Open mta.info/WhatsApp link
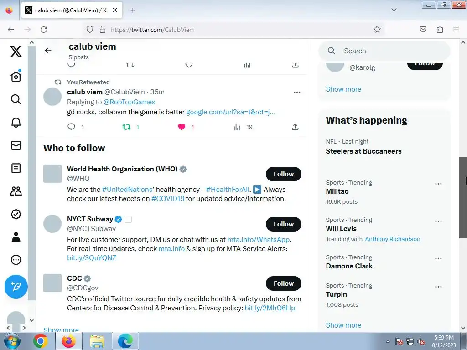Viewport: 467px width, 350px height. (259, 240)
